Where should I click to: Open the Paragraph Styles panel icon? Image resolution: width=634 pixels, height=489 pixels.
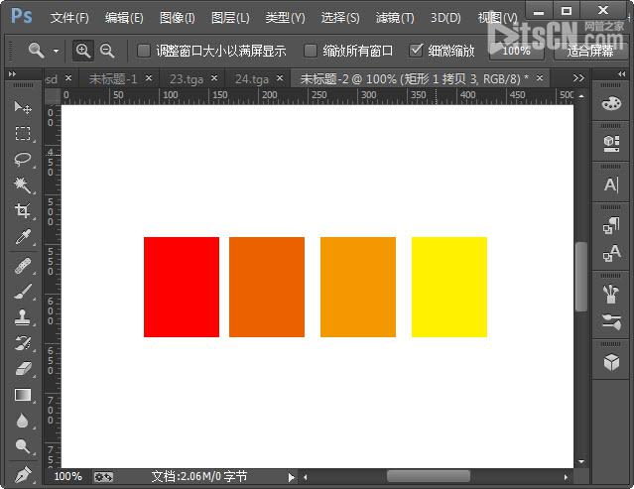pos(611,226)
